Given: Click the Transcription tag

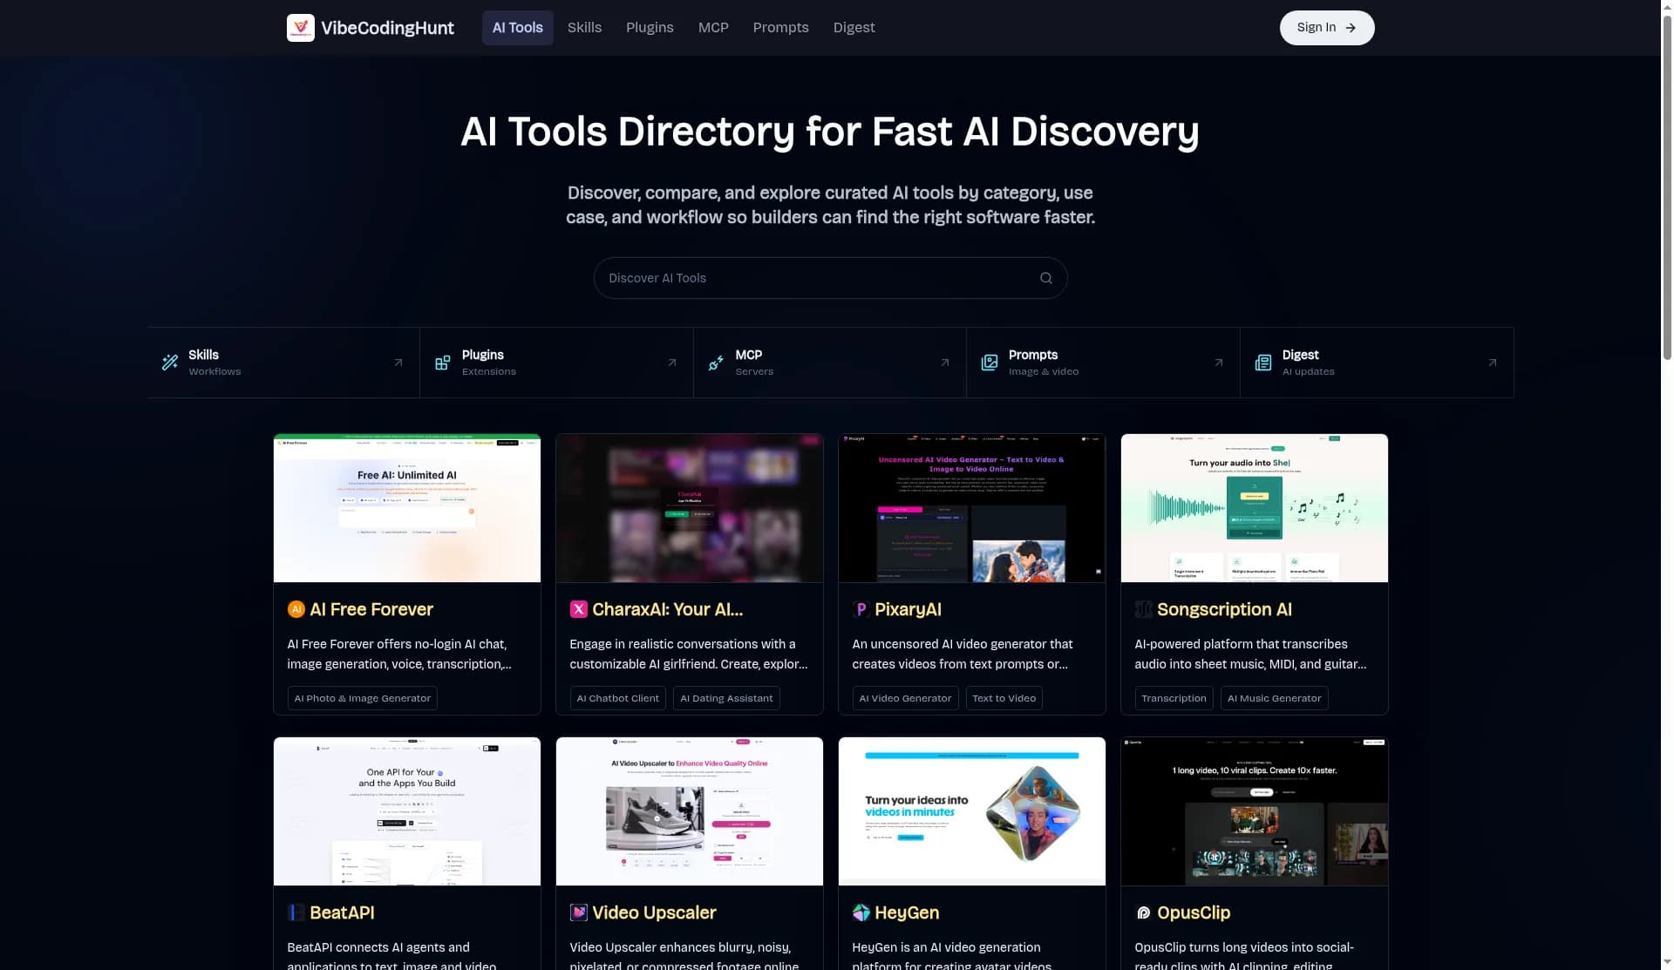Looking at the screenshot, I should click(x=1174, y=698).
